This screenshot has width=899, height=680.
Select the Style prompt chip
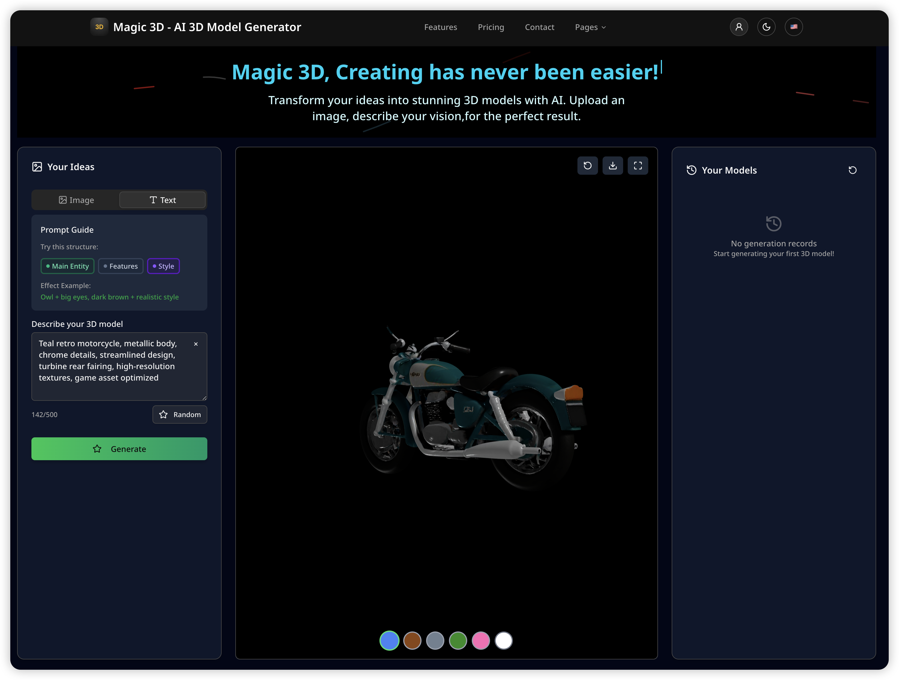click(163, 266)
